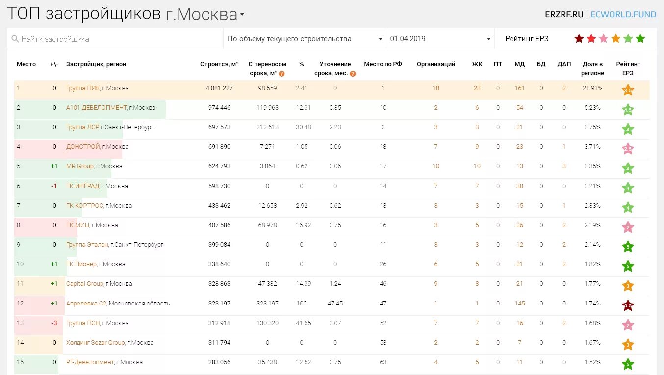Open the Группа ПСН developer link

pos(83,323)
